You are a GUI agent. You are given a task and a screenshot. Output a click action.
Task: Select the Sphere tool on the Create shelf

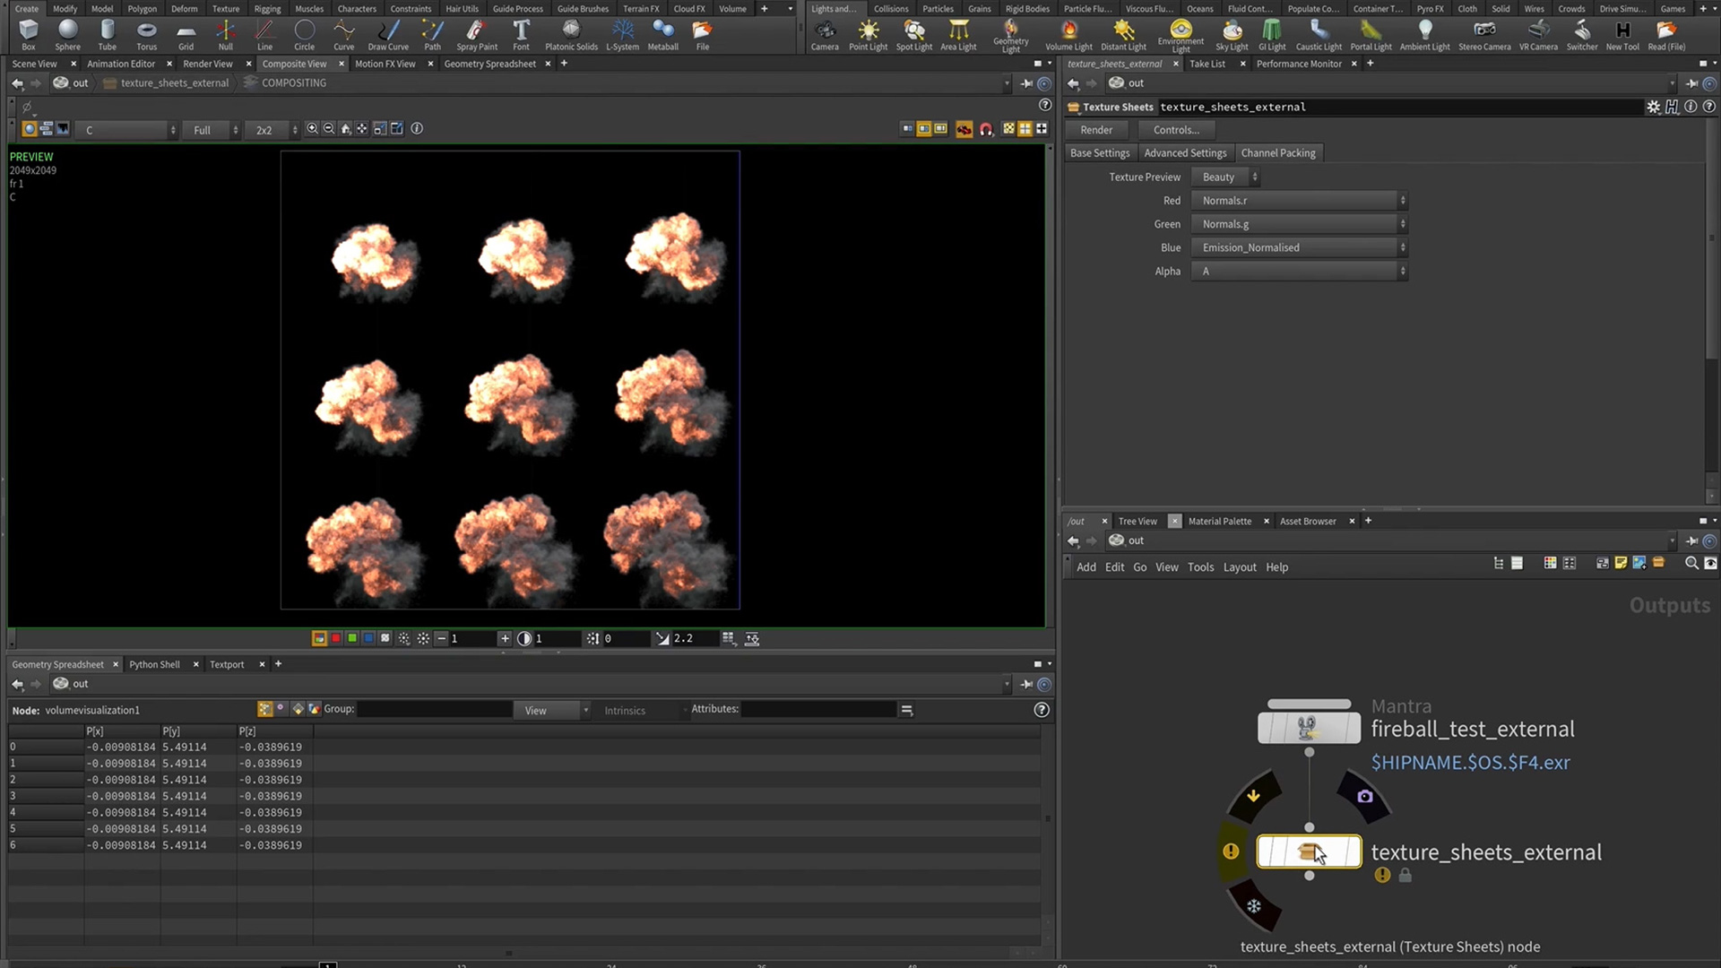pyautogui.click(x=67, y=34)
